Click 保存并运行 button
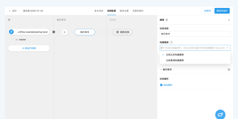The height and width of the screenshot is (119, 238). tap(222, 11)
